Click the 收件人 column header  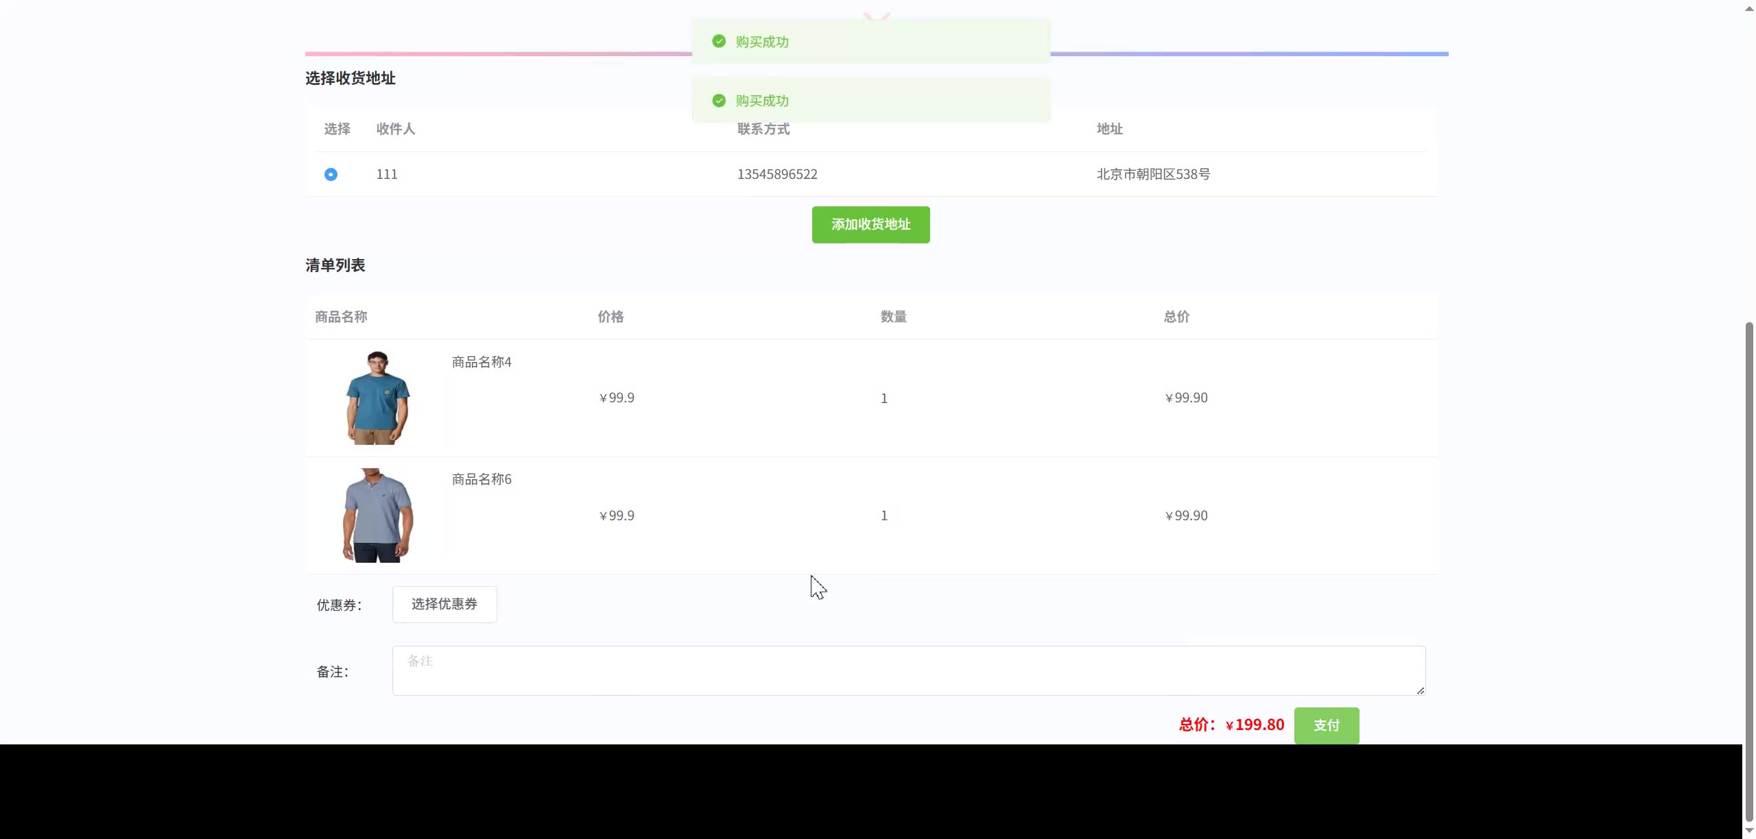point(395,129)
